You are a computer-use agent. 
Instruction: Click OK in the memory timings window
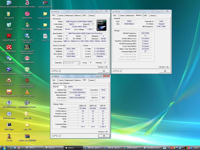165,71
